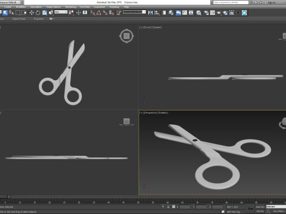This screenshot has height=214, width=286.
Task: Click the help search input field
Action: coord(231,2)
